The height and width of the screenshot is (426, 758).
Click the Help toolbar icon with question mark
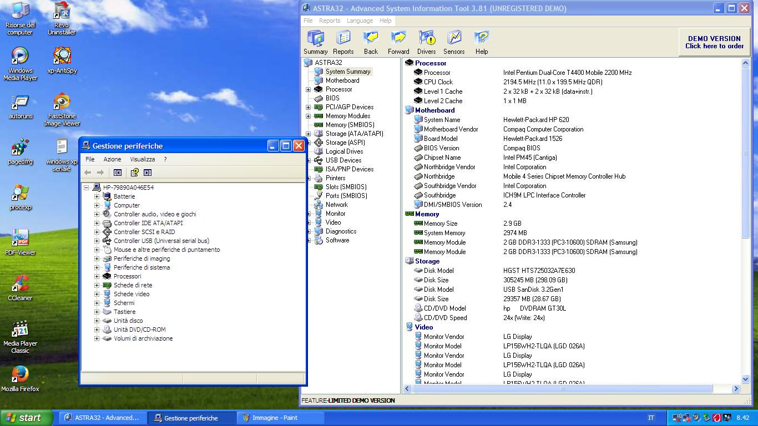coord(481,42)
